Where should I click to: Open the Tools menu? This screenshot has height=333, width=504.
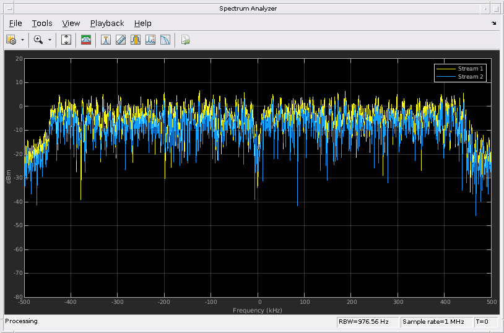pos(42,24)
